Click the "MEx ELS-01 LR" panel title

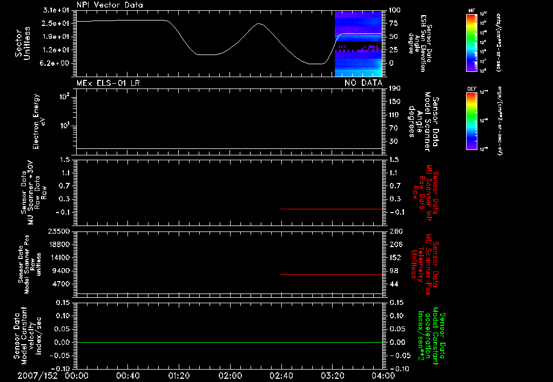(x=108, y=83)
